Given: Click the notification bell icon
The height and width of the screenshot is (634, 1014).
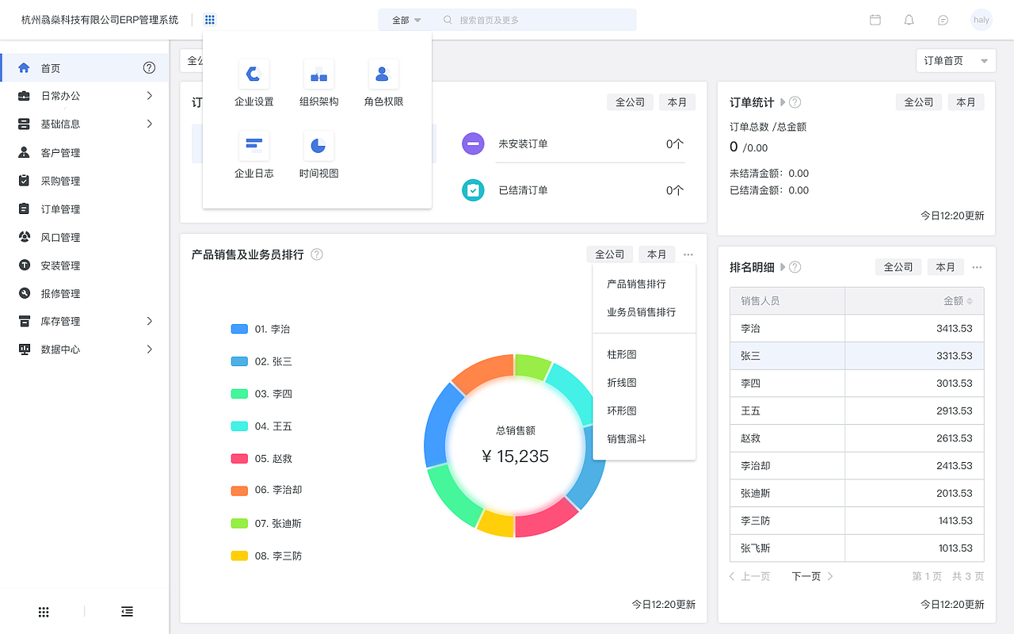Looking at the screenshot, I should click(x=909, y=20).
